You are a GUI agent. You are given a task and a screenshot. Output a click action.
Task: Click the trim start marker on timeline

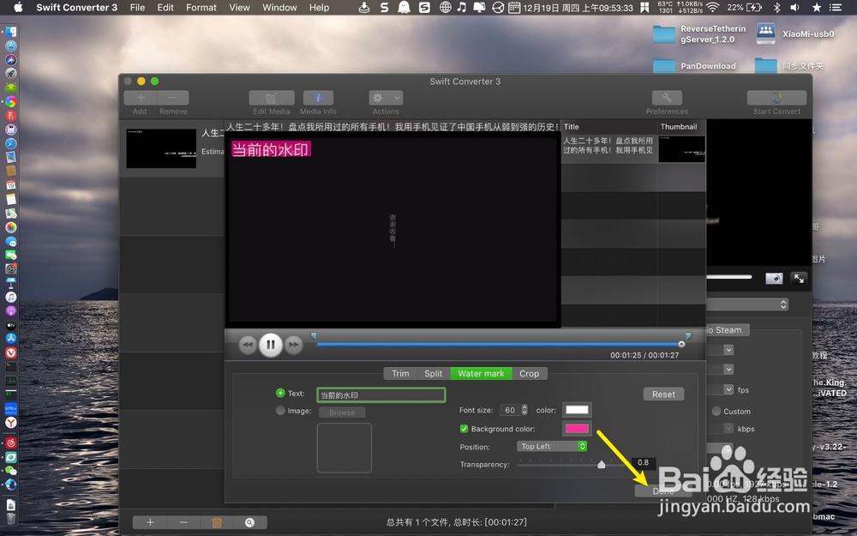[x=314, y=336]
